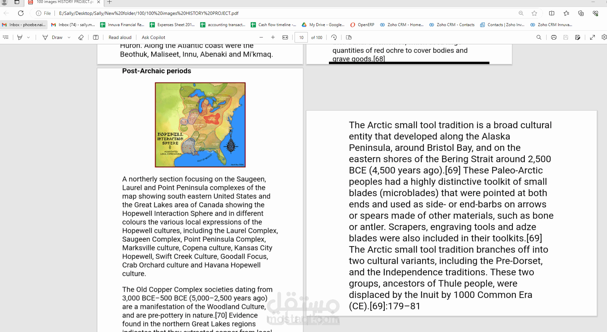Search within the PDF document
607x332 pixels.
(539, 37)
